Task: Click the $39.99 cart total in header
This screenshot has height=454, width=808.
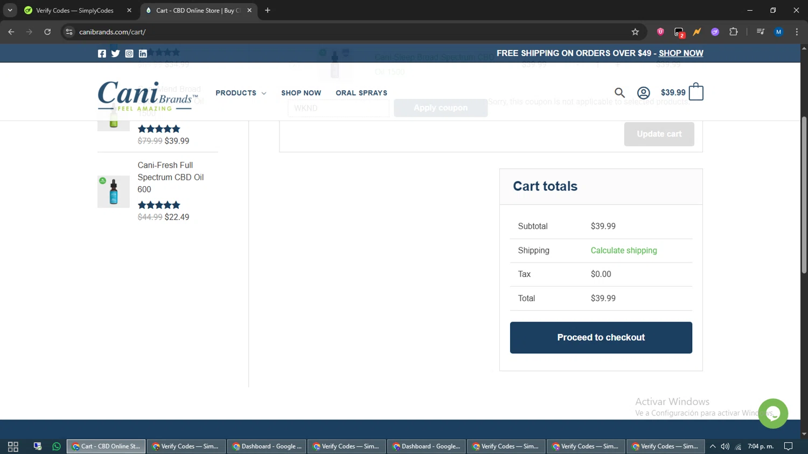Action: (x=673, y=93)
